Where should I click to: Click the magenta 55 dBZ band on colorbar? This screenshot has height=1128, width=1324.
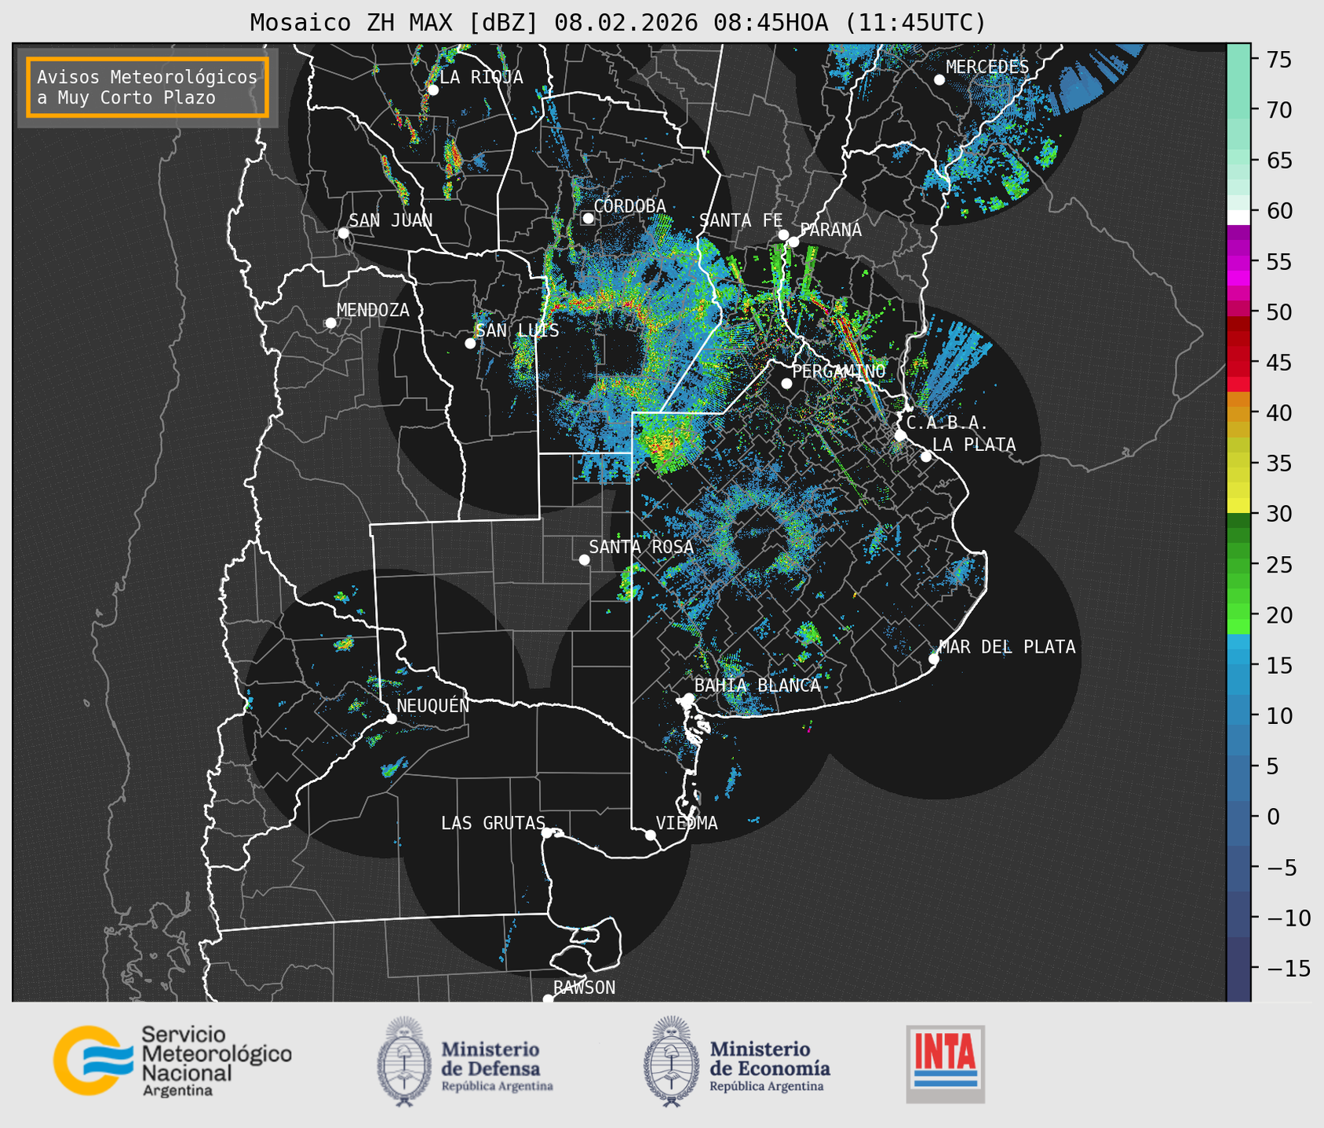[1238, 263]
